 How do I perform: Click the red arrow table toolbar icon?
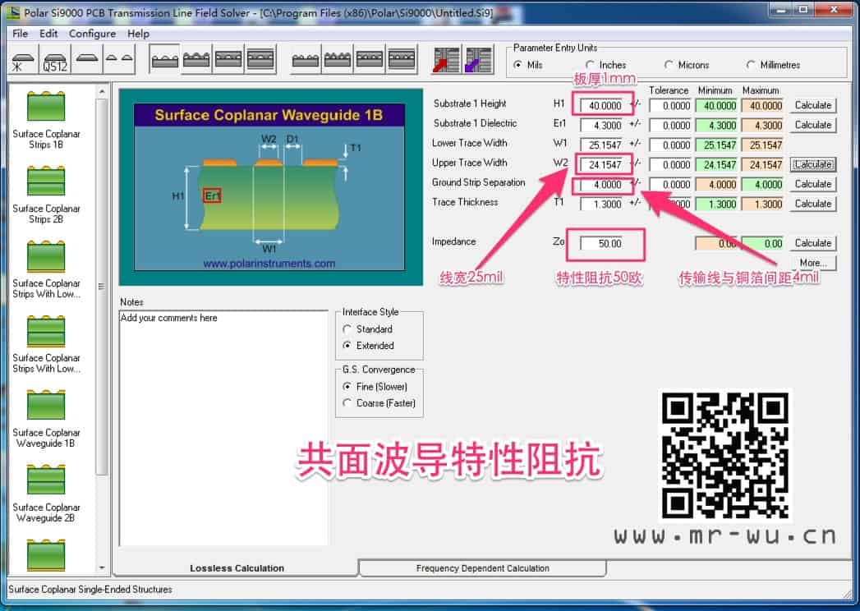point(447,61)
